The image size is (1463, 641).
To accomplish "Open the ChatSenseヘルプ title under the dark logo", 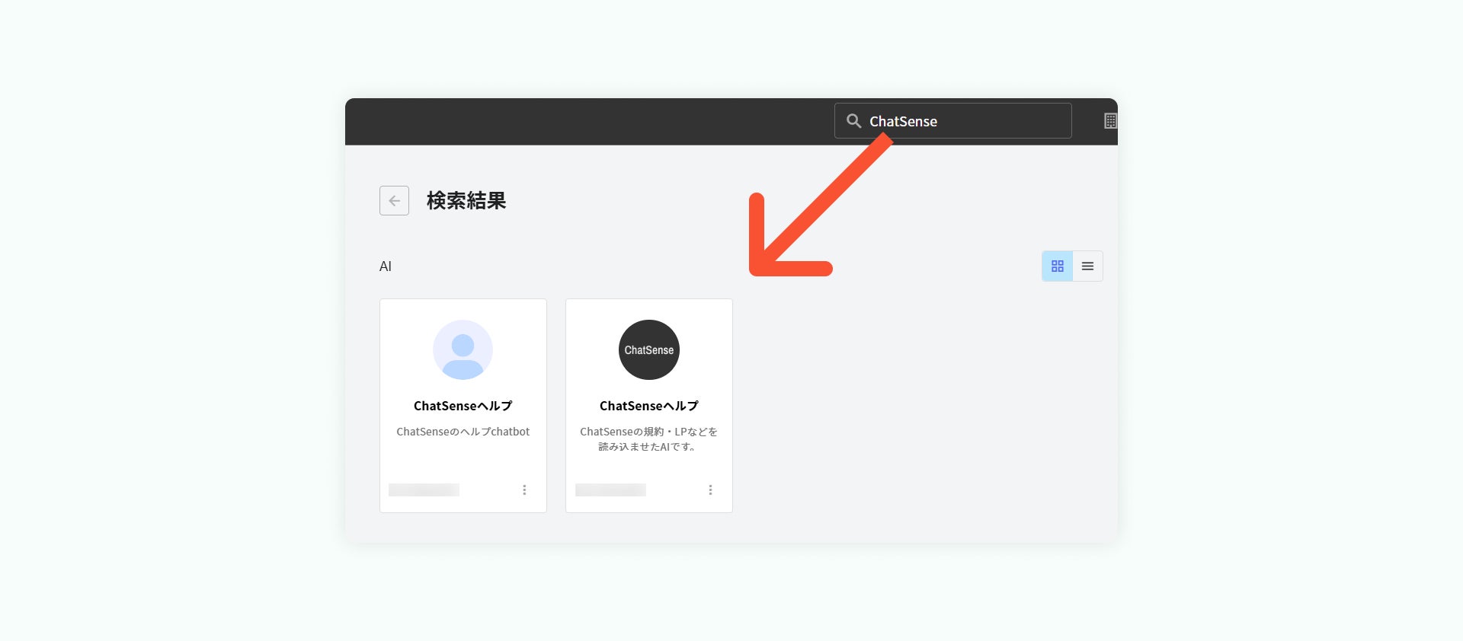I will (648, 406).
